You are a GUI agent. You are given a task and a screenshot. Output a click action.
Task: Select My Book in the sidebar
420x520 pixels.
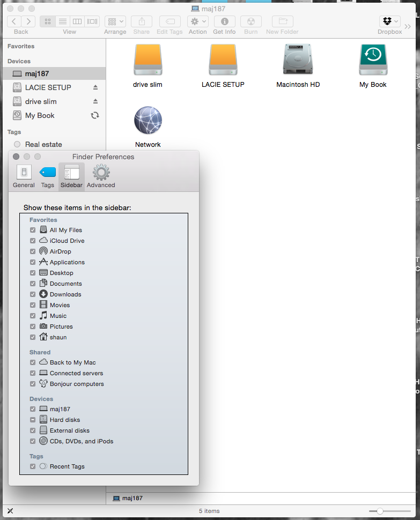54,115
